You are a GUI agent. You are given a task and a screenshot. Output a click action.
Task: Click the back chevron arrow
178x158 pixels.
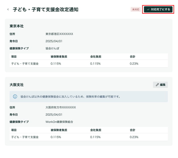coord(8,9)
